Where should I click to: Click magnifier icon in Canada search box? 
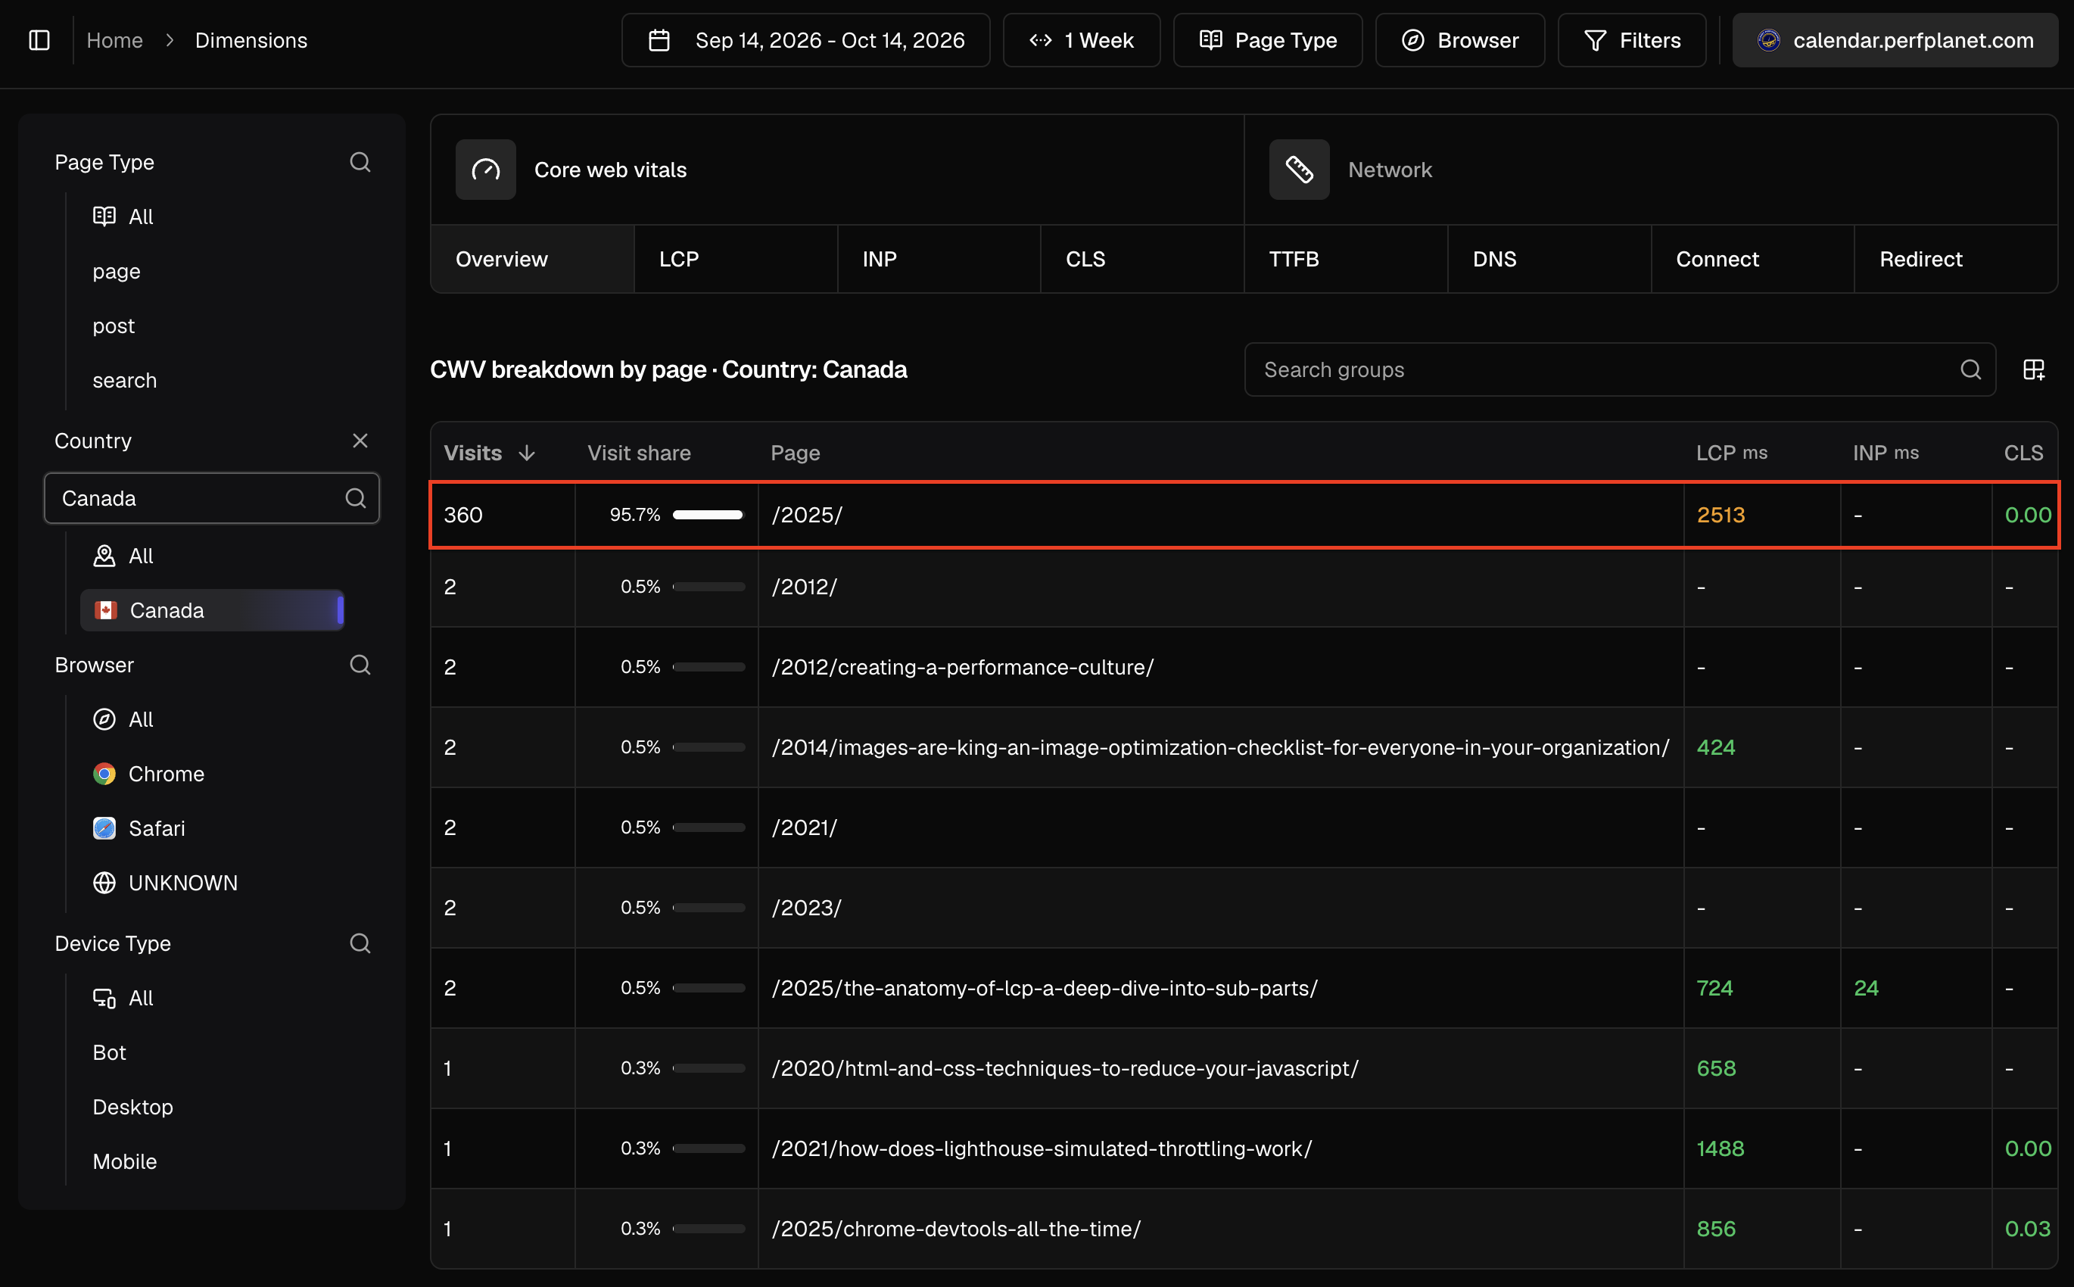coord(356,498)
